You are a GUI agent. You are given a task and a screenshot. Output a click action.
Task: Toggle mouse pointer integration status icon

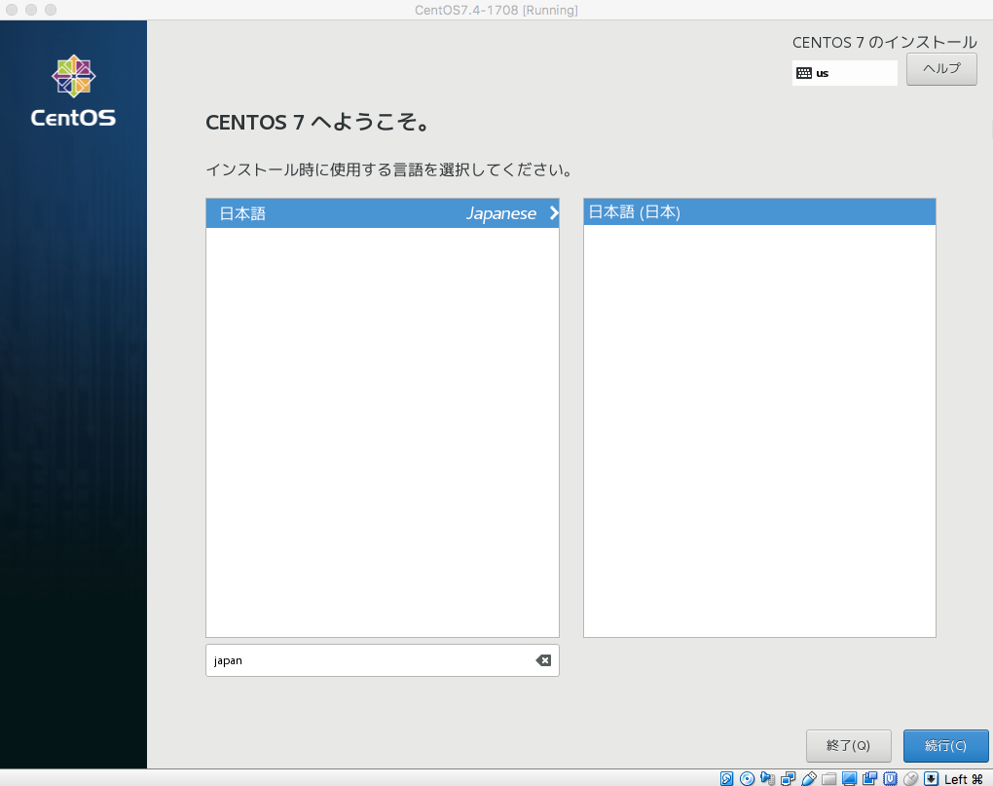point(909,778)
